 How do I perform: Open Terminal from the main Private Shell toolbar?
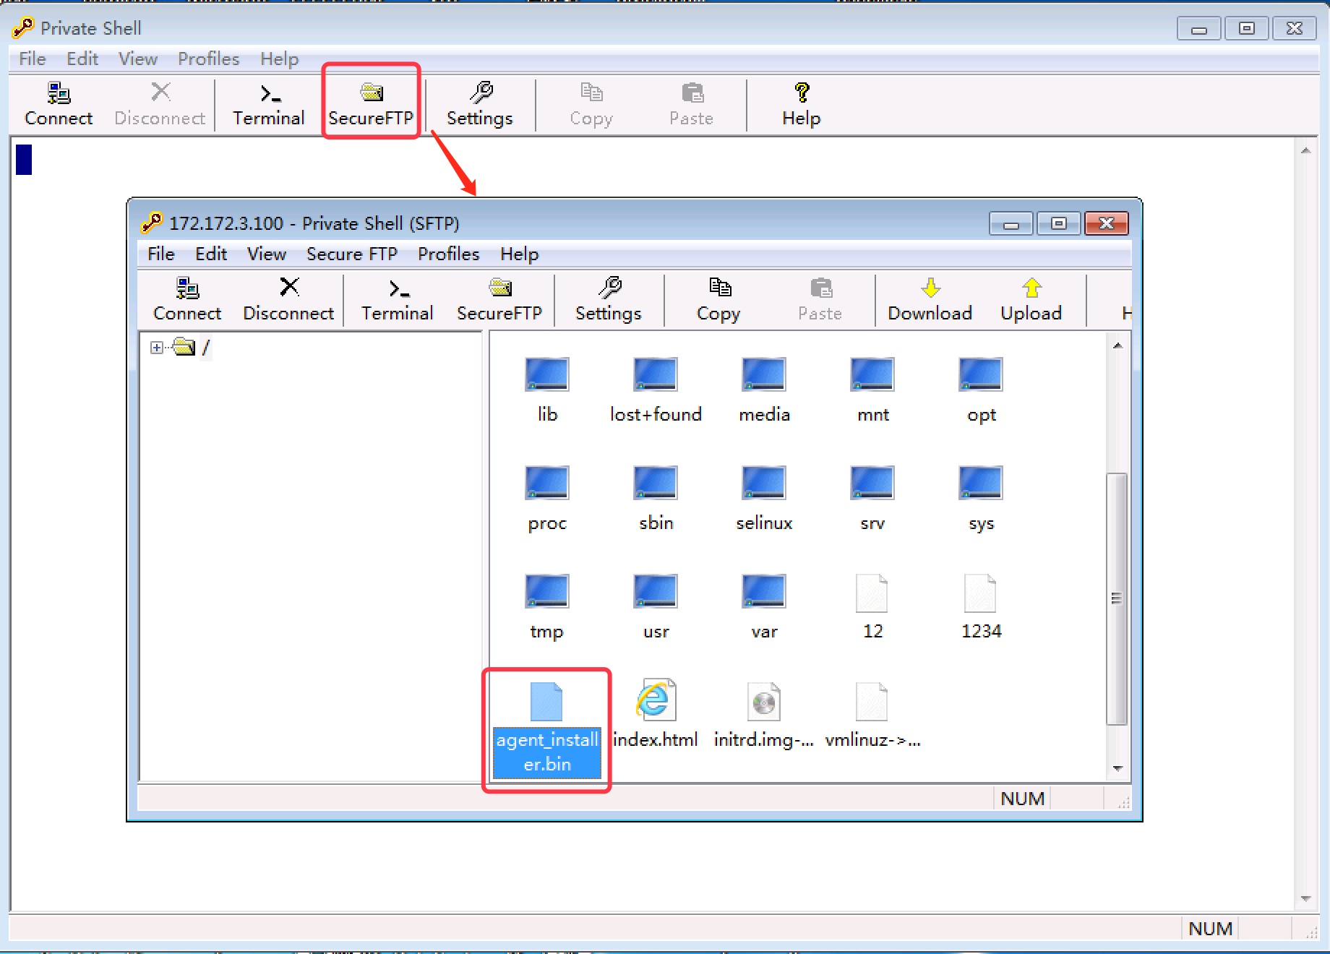click(x=269, y=105)
